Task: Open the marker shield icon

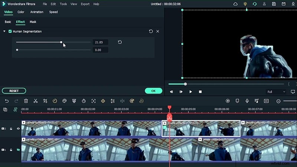Action: tap(237, 101)
